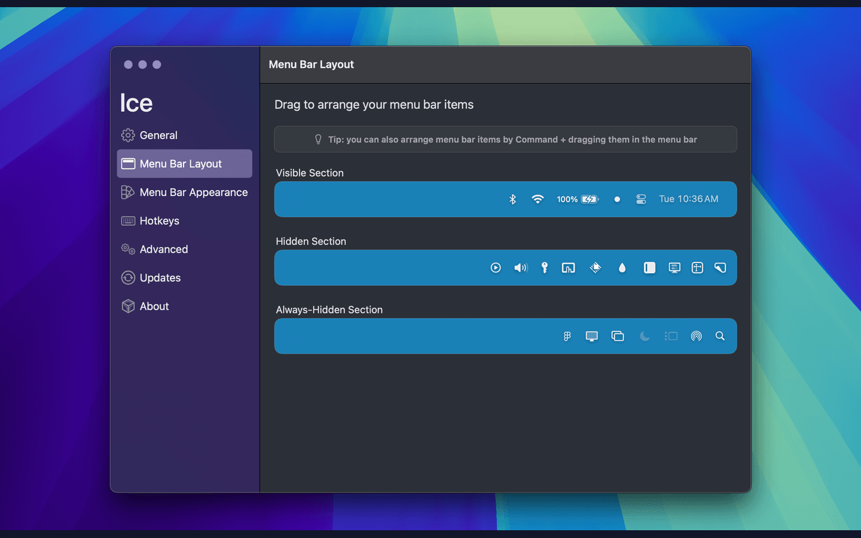The width and height of the screenshot is (861, 538).
Task: Click the Visible Section heading
Action: (x=310, y=173)
